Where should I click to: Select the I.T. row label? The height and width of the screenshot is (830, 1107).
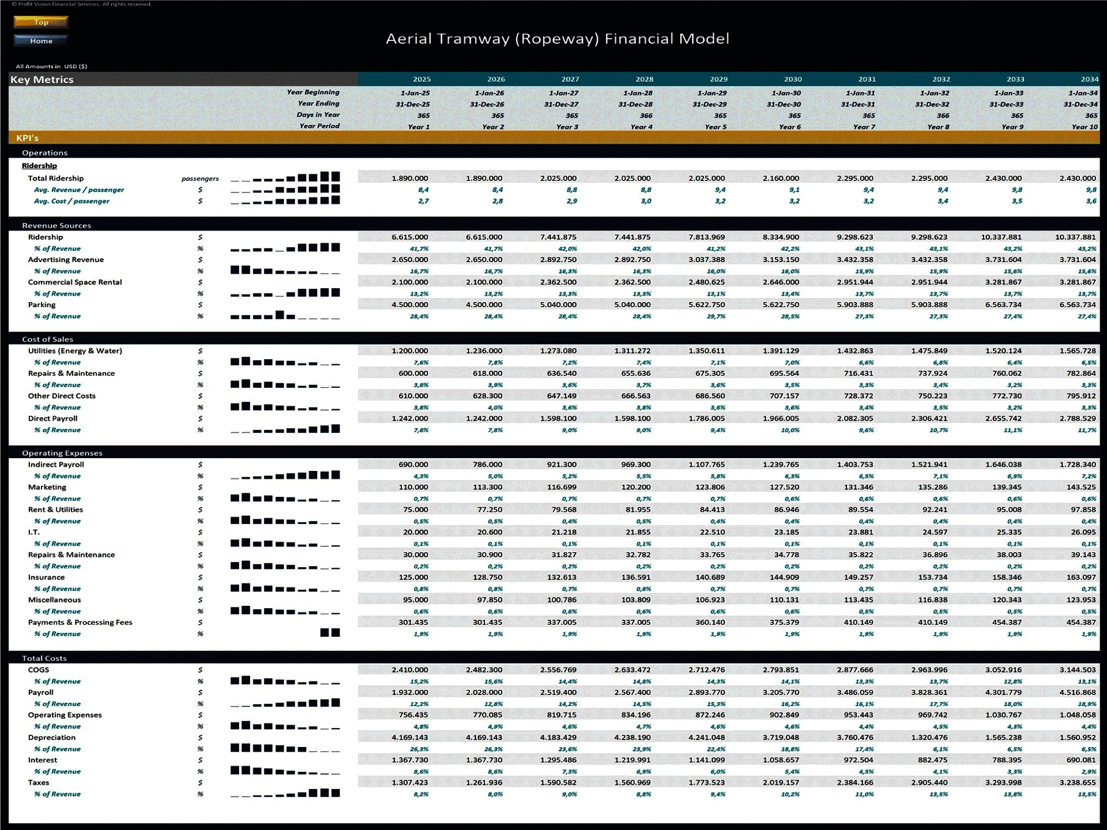tap(34, 532)
